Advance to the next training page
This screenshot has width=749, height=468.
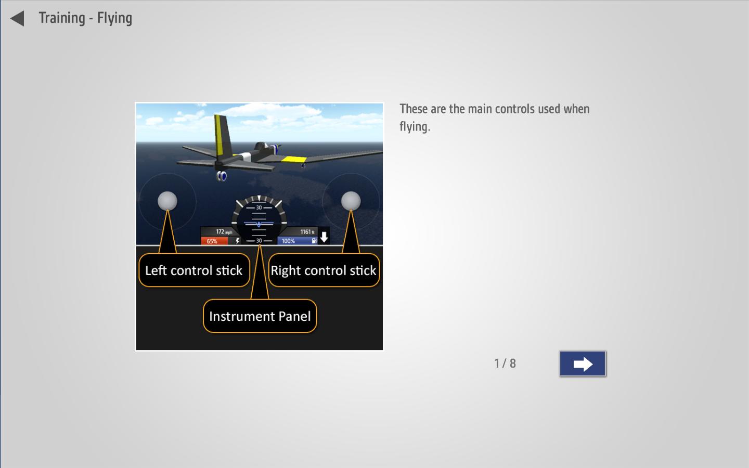coord(583,363)
